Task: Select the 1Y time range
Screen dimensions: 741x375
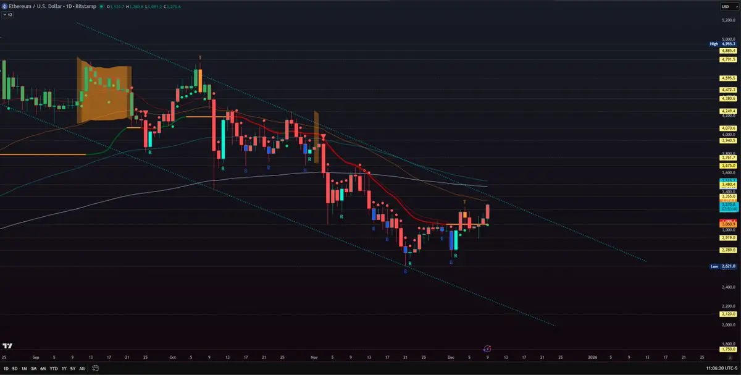Action: click(64, 369)
